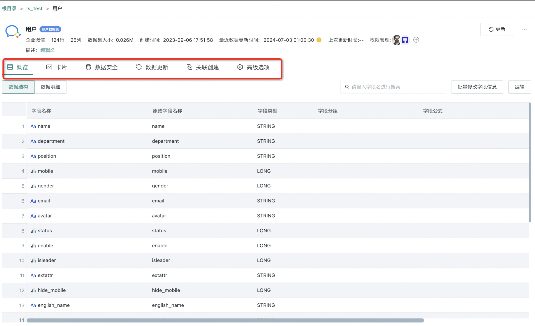Click the magnifier icon in field search

[347, 87]
